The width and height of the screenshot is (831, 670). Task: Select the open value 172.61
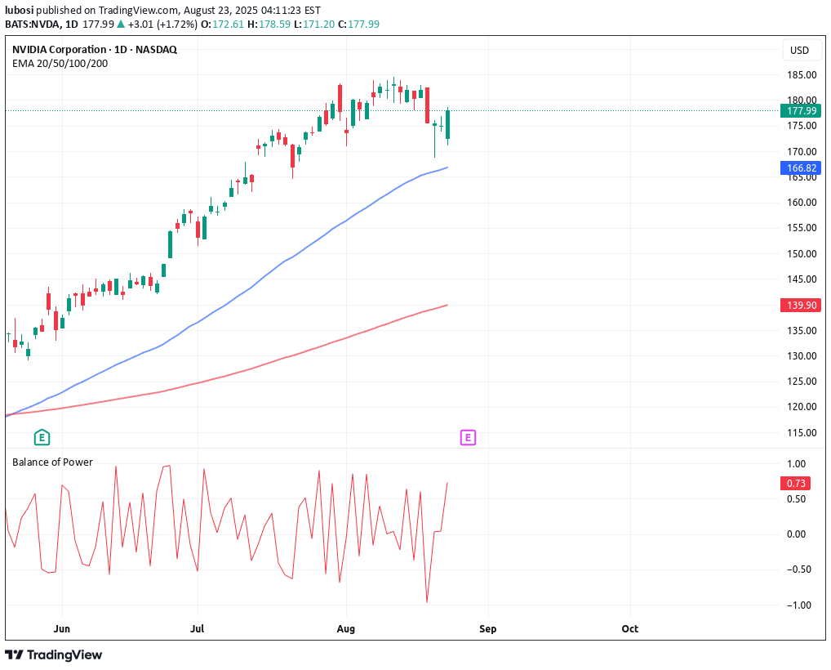tap(228, 24)
